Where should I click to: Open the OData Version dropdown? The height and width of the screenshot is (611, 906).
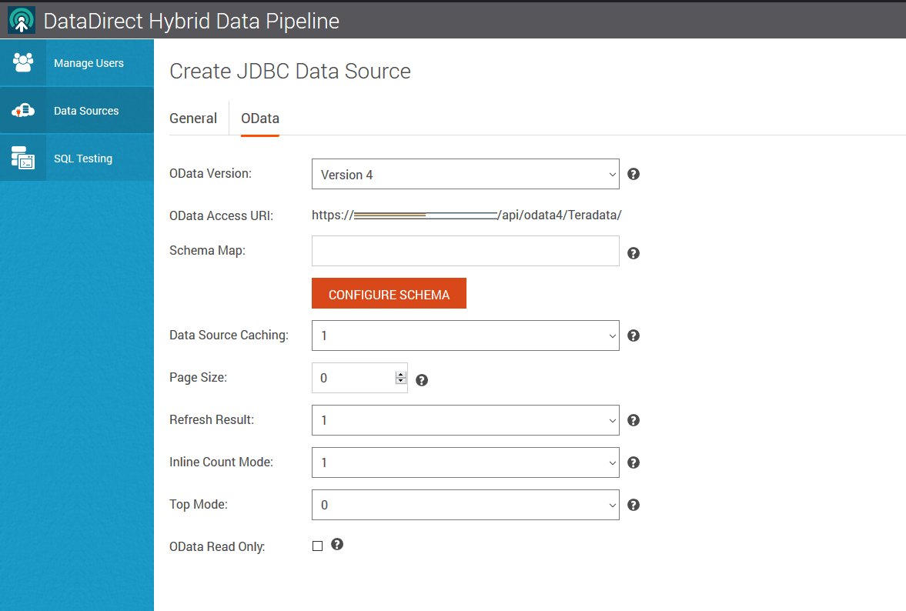click(465, 174)
